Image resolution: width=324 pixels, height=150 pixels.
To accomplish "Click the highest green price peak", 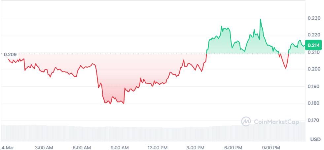I will [x=261, y=19].
